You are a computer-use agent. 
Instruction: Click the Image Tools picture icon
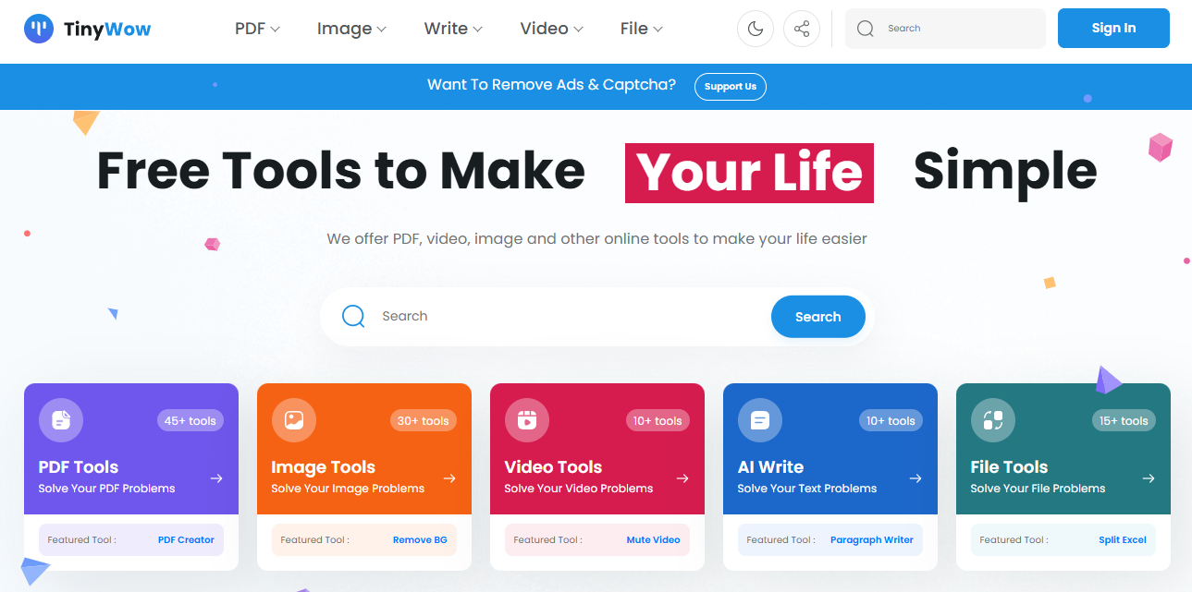pos(294,420)
